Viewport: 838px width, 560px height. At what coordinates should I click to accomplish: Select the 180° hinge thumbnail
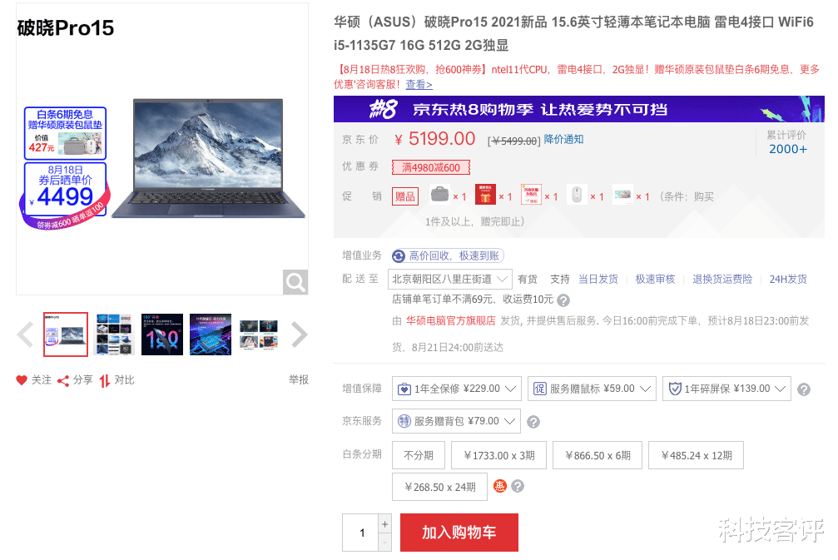(x=162, y=335)
